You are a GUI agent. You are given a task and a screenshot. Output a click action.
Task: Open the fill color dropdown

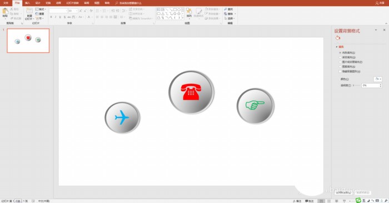click(x=378, y=79)
